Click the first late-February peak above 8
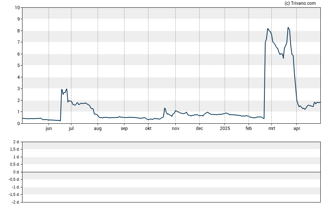Image resolution: width=327 pixels, height=208 pixels. click(268, 29)
